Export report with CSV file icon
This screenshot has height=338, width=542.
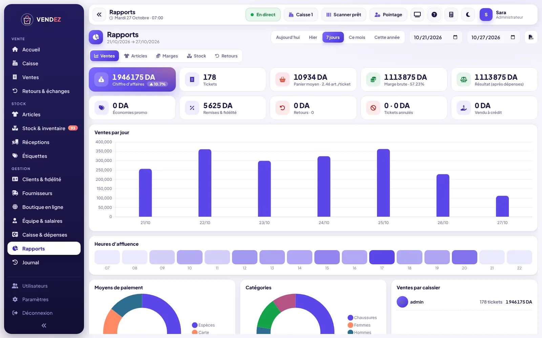(531, 37)
